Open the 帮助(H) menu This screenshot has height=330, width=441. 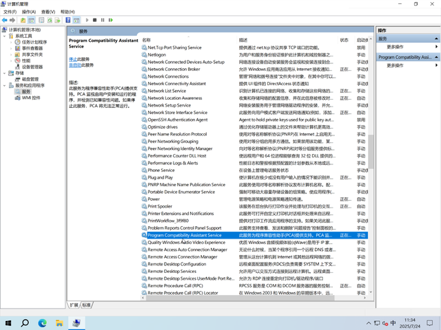pos(68,12)
